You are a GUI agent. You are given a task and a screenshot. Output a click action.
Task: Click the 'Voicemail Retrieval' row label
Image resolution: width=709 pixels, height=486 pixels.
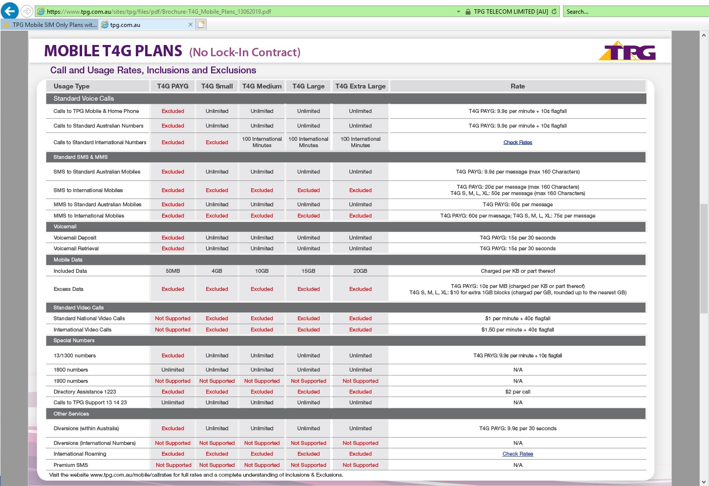76,248
